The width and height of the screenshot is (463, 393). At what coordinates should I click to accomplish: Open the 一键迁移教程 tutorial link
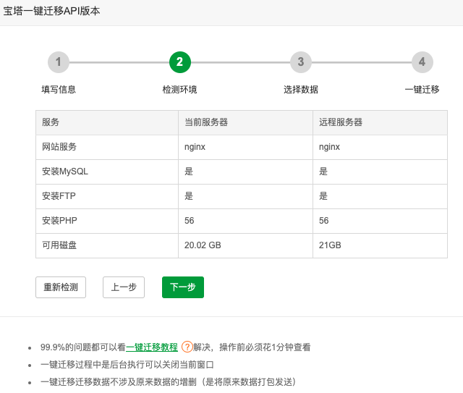pyautogui.click(x=152, y=347)
